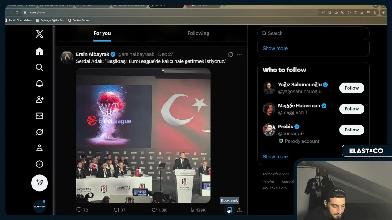Click the Ersin Albayrak author name
This screenshot has height=220, width=392.
(x=92, y=54)
